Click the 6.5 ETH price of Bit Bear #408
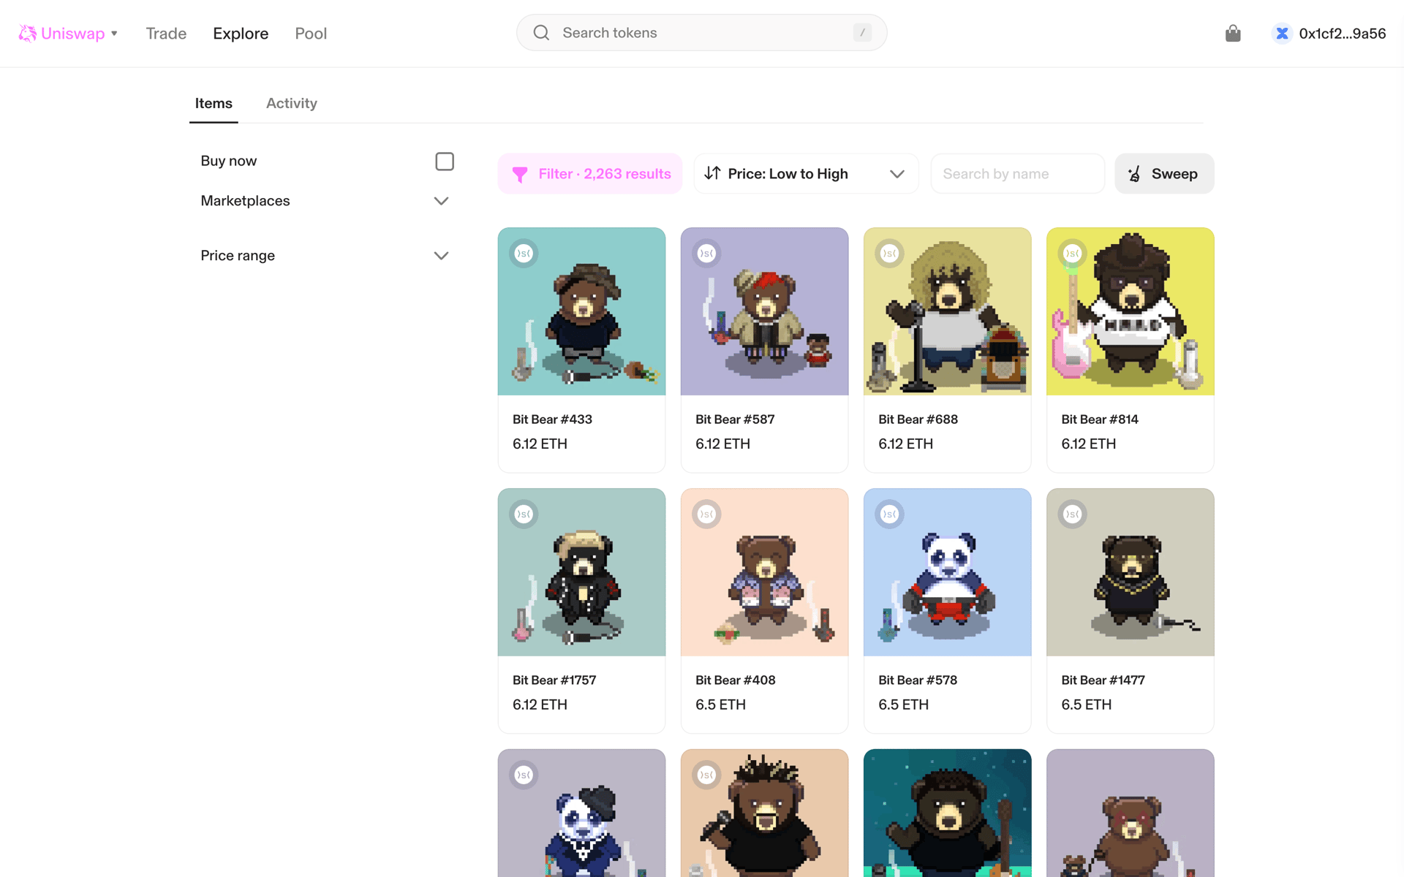The height and width of the screenshot is (877, 1404). pos(720,705)
